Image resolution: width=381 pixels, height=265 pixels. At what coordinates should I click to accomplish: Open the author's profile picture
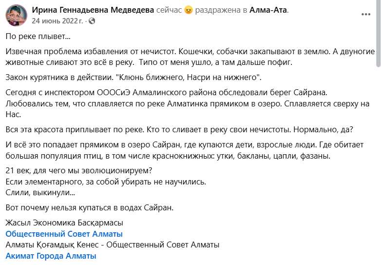16,15
